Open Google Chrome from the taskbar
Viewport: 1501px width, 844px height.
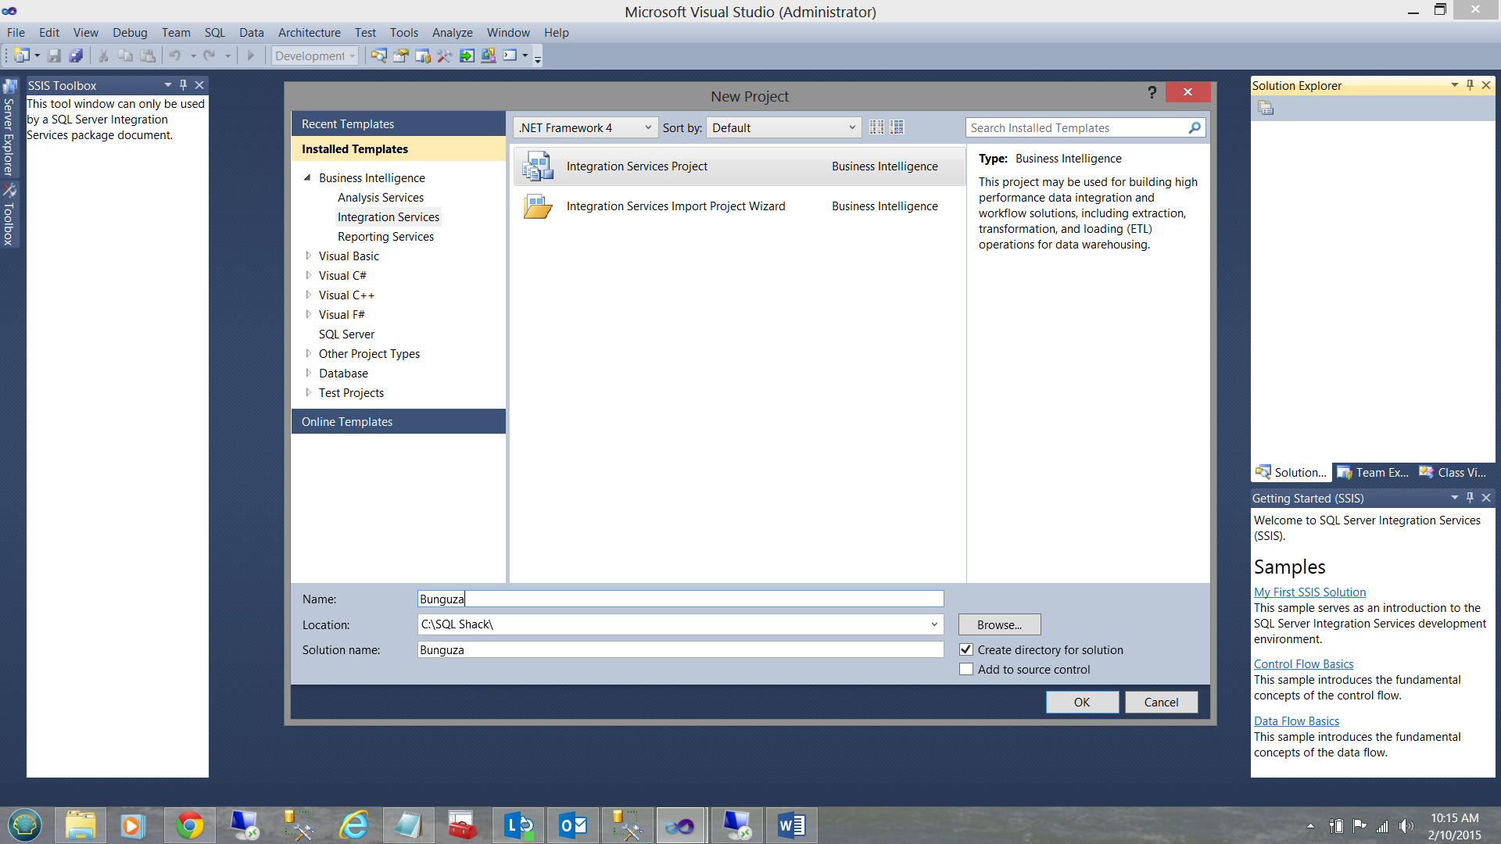coord(189,825)
